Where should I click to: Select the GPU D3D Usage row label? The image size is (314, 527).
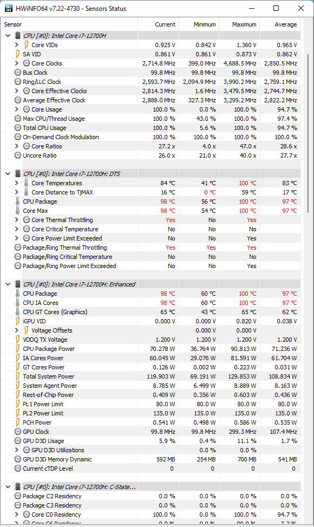43,441
